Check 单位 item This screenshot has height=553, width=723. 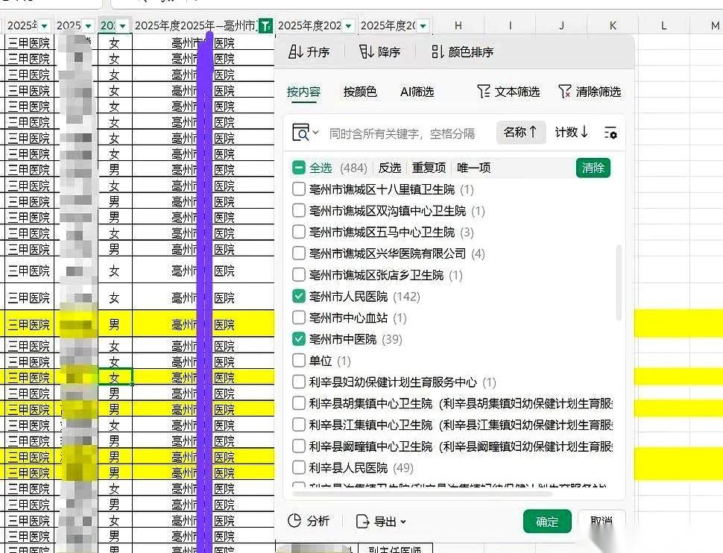(x=299, y=360)
